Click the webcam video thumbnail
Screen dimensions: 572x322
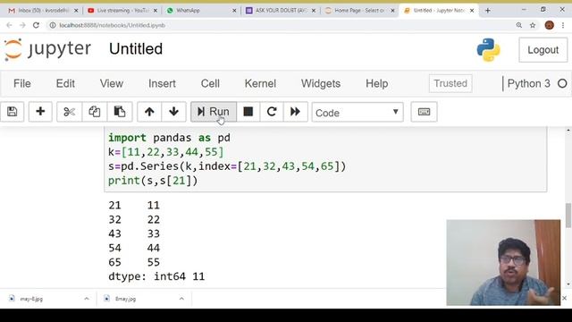[503, 262]
